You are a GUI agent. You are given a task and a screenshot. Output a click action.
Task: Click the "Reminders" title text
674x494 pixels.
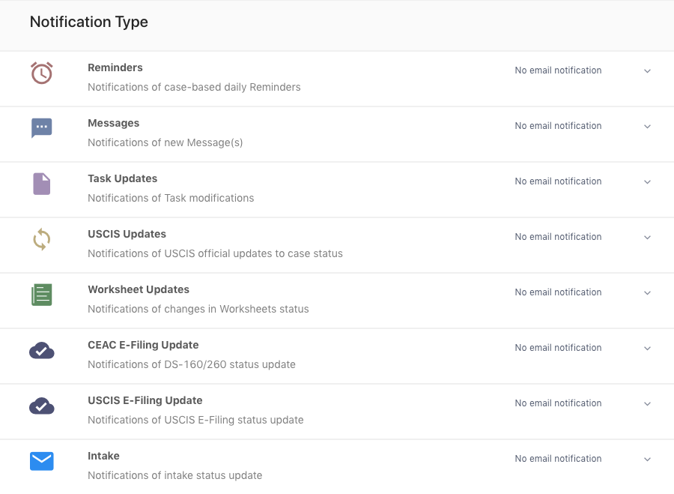[115, 67]
